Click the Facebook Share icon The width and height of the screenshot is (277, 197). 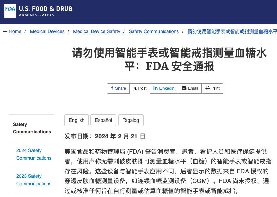tap(112, 88)
